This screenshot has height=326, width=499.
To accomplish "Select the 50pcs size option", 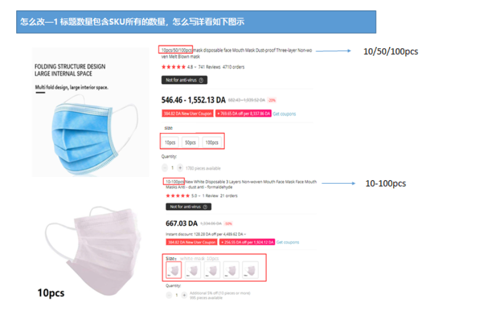I will point(190,142).
